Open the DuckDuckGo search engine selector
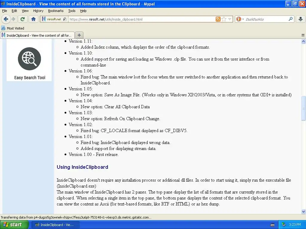 click(x=240, y=19)
